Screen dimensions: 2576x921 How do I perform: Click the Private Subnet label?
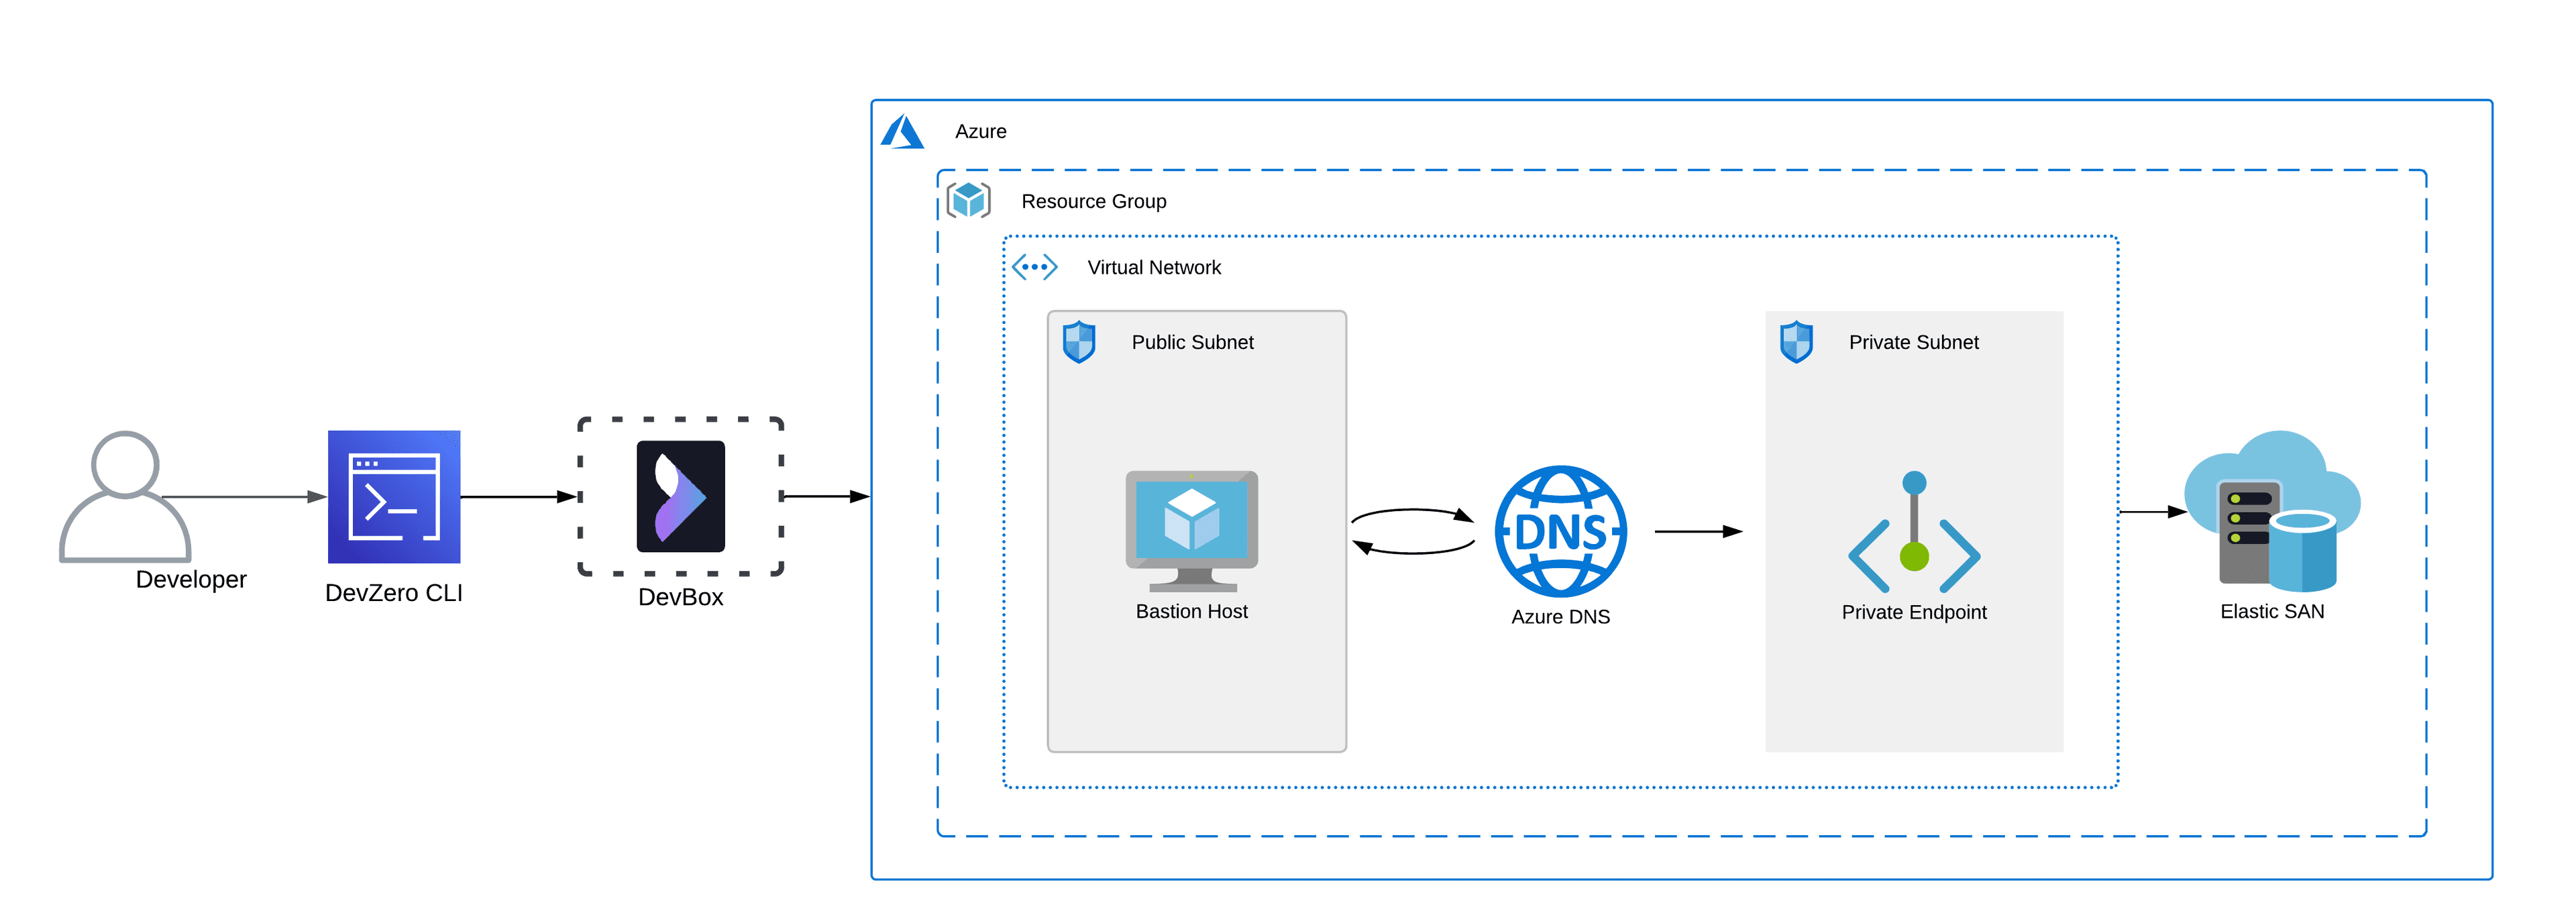point(1914,342)
